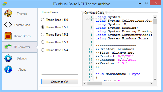Click the Convert to C# button

(60, 82)
